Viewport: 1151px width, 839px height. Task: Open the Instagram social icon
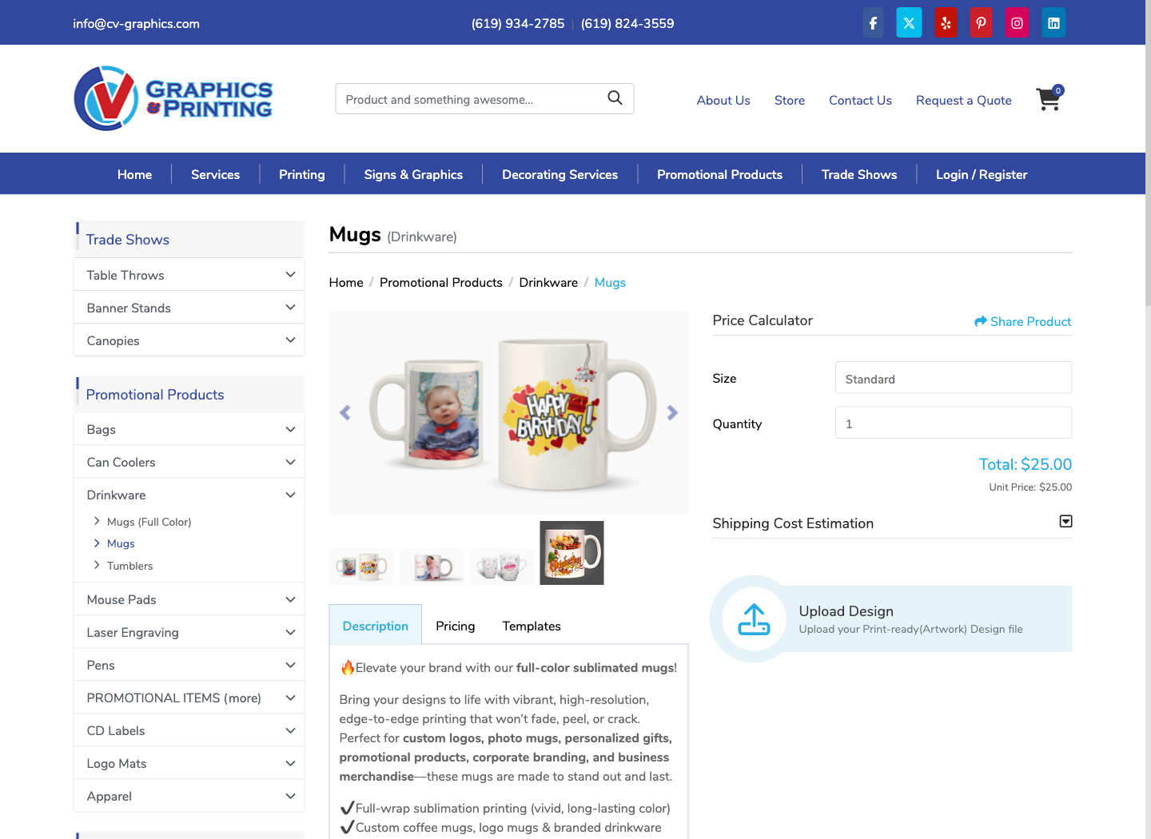1017,23
